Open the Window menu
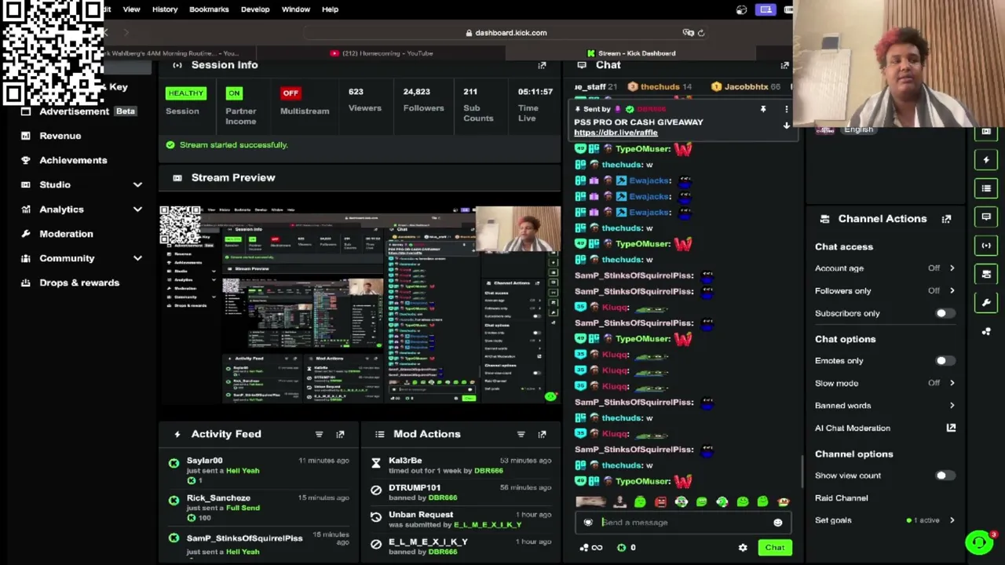Viewport: 1005px width, 565px height. pos(296,9)
